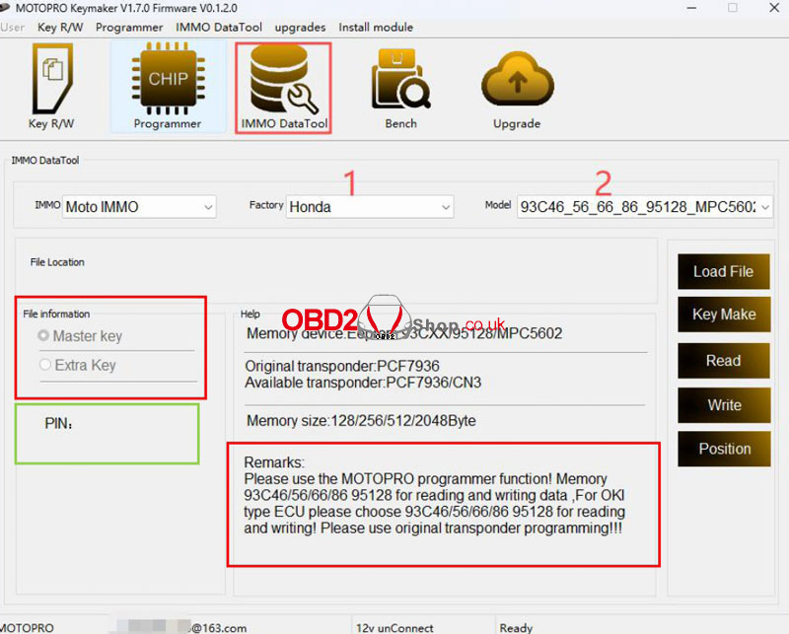The height and width of the screenshot is (634, 789).
Task: Click the '12v unConnect' status text
Action: pyautogui.click(x=394, y=628)
